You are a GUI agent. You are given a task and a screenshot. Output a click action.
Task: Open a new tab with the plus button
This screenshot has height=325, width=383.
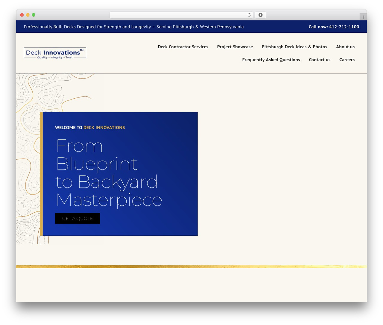click(363, 17)
